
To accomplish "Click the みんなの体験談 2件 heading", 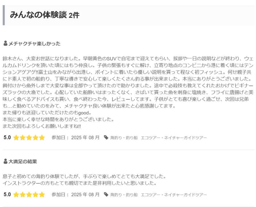I will coord(45,15).
